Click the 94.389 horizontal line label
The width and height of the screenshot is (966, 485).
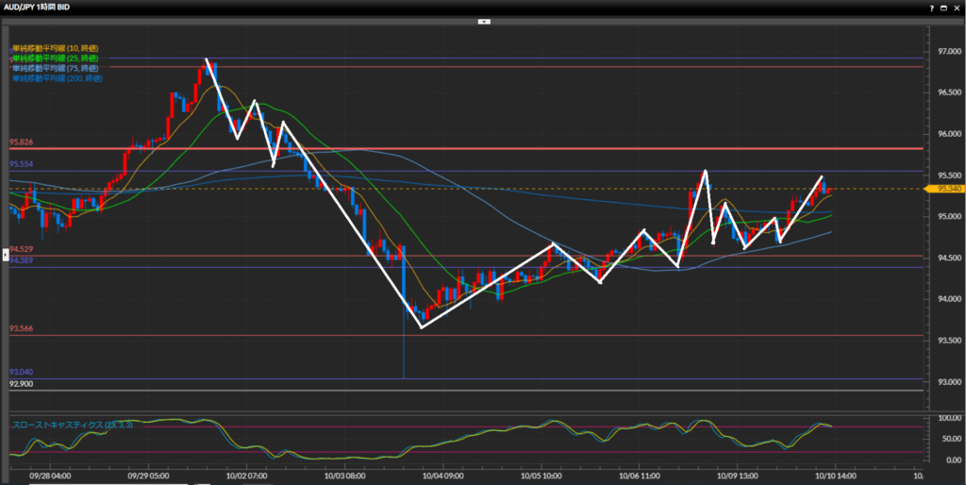[x=21, y=260]
